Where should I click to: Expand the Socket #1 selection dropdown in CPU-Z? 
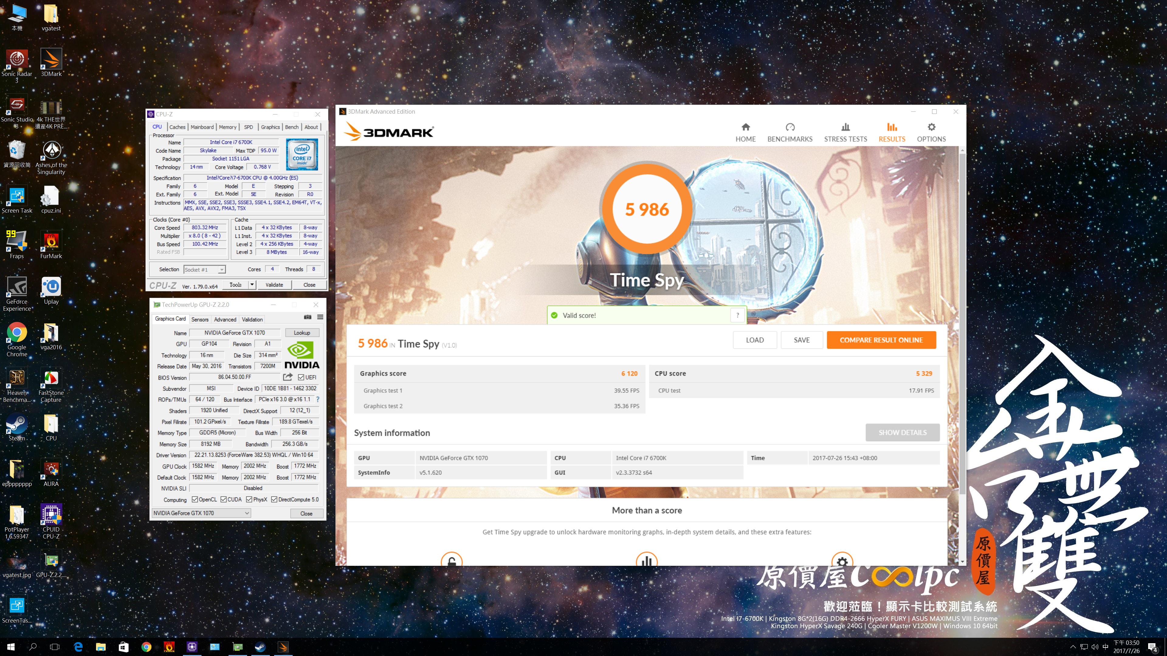pyautogui.click(x=222, y=269)
